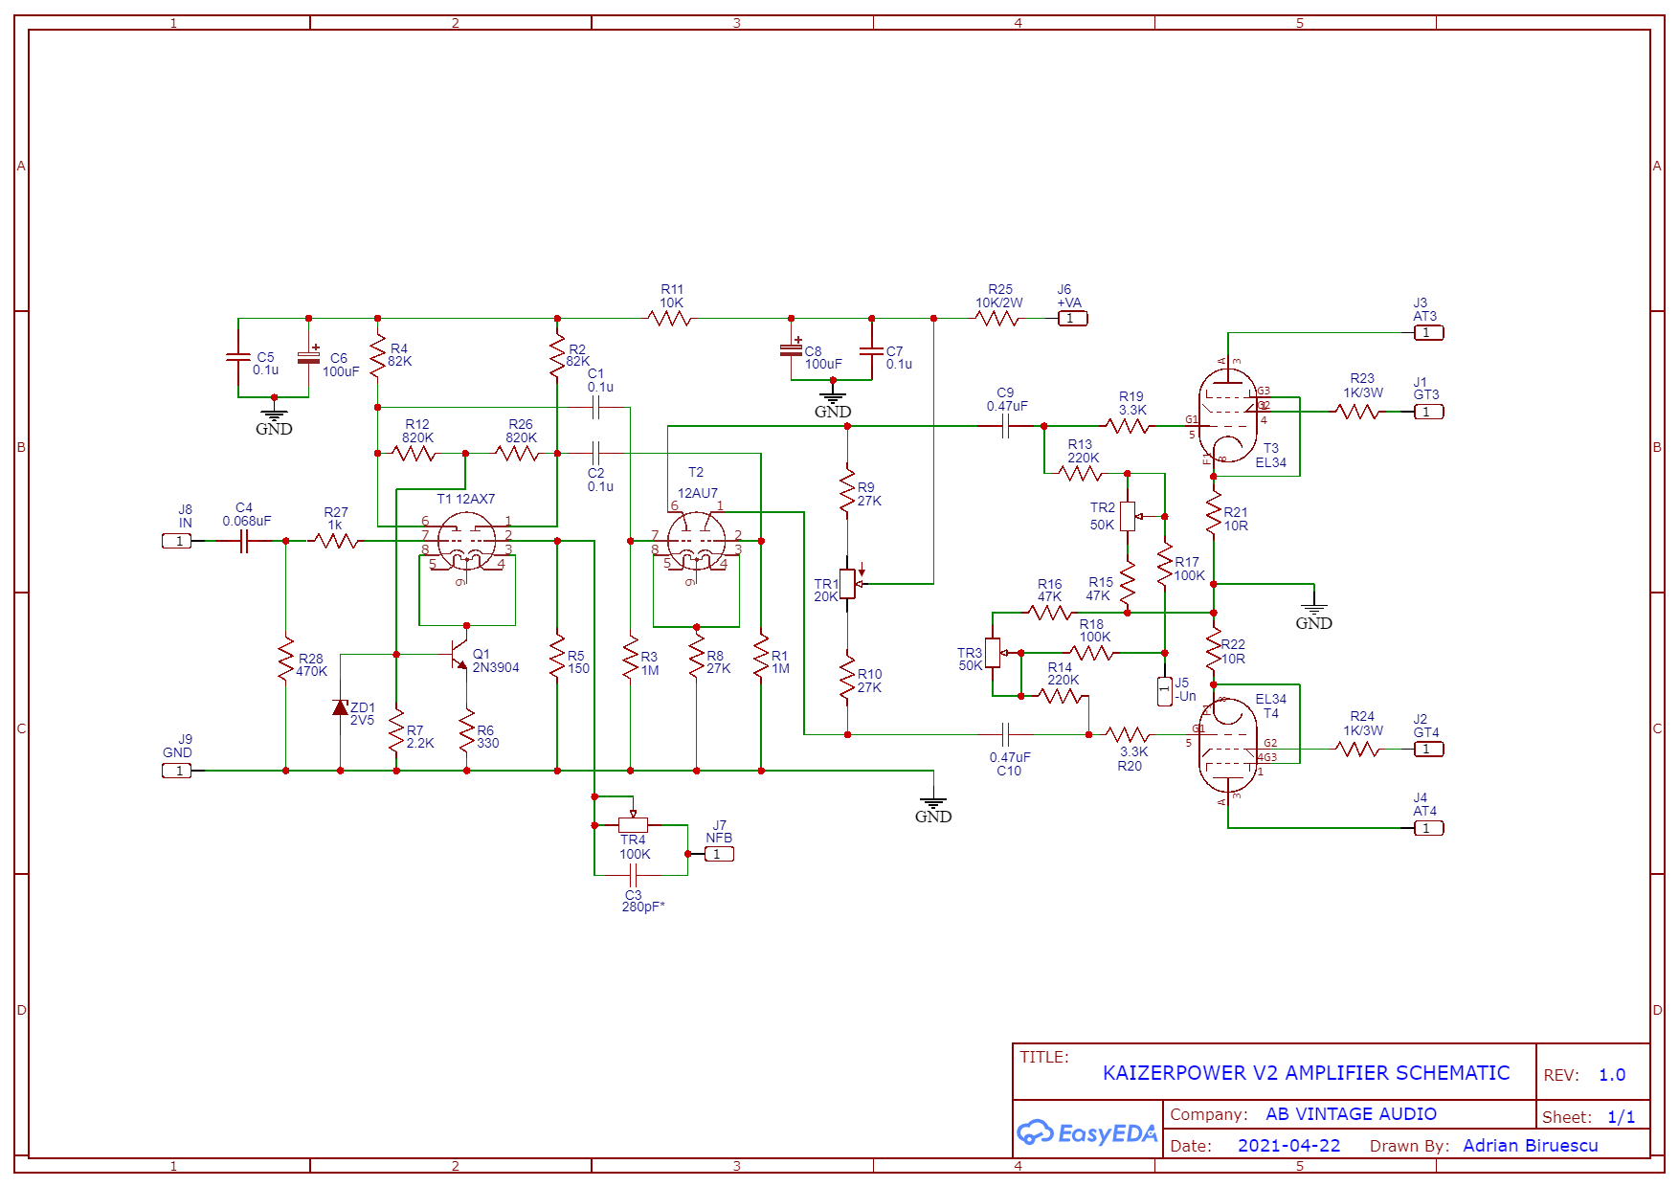Viewport: 1679px width, 1187px height.
Task: Click the J7 NFB connector
Action: pyautogui.click(x=719, y=854)
